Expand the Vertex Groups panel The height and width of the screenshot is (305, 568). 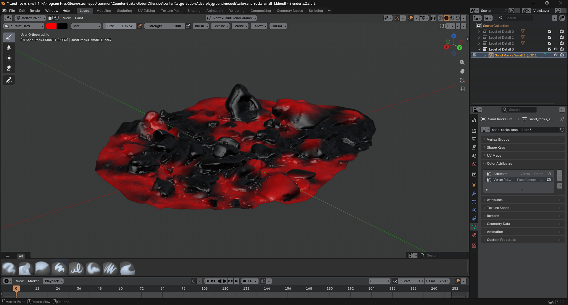(x=522, y=139)
